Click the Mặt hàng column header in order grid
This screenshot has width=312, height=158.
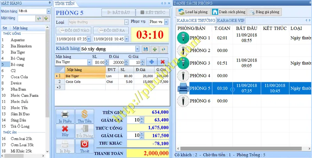pyautogui.click(x=85, y=70)
